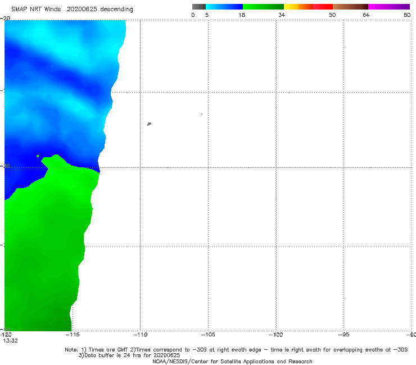Click the note '3)Data buffer is 24 hrs'

[129, 355]
